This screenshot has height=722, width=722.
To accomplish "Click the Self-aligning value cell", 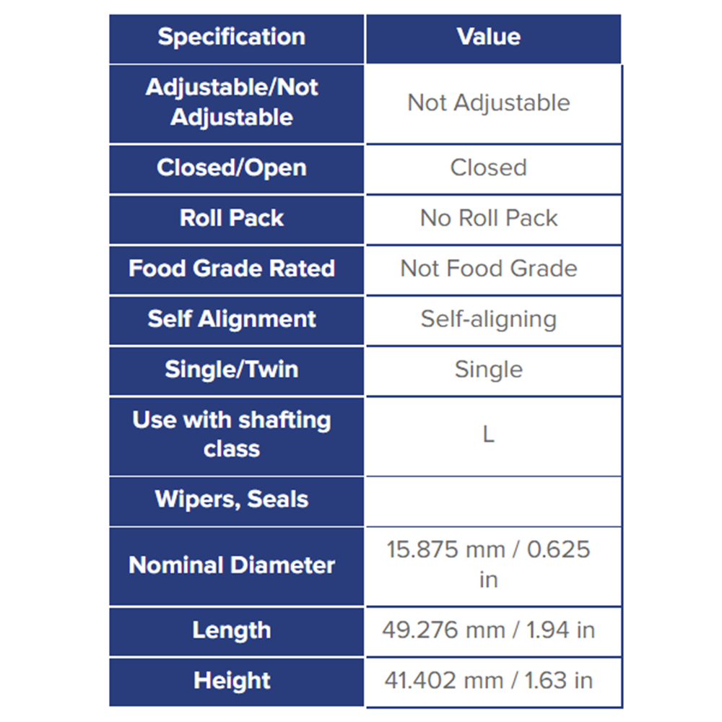I will click(494, 321).
